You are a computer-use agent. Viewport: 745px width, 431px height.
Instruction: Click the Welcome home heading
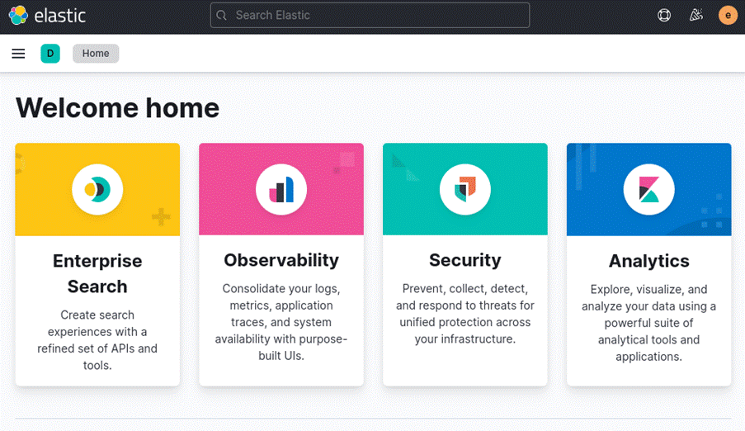[117, 108]
